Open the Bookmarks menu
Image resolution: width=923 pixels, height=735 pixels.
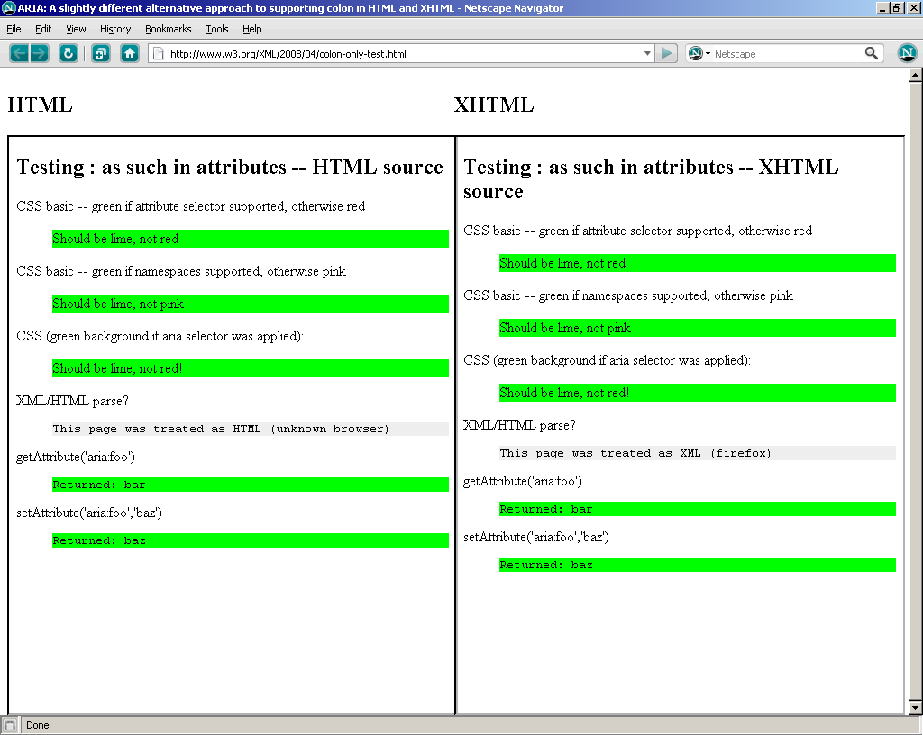tap(169, 29)
